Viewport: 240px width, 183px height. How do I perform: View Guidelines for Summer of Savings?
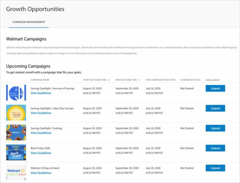[41, 93]
